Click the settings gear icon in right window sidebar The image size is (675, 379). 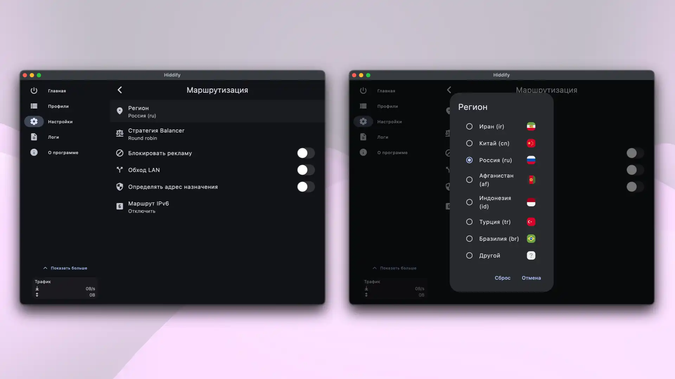[x=363, y=121]
